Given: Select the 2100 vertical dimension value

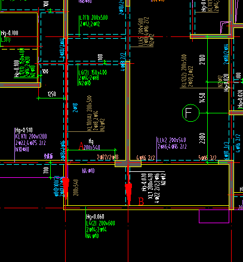Looking at the screenshot, I should (202, 60).
